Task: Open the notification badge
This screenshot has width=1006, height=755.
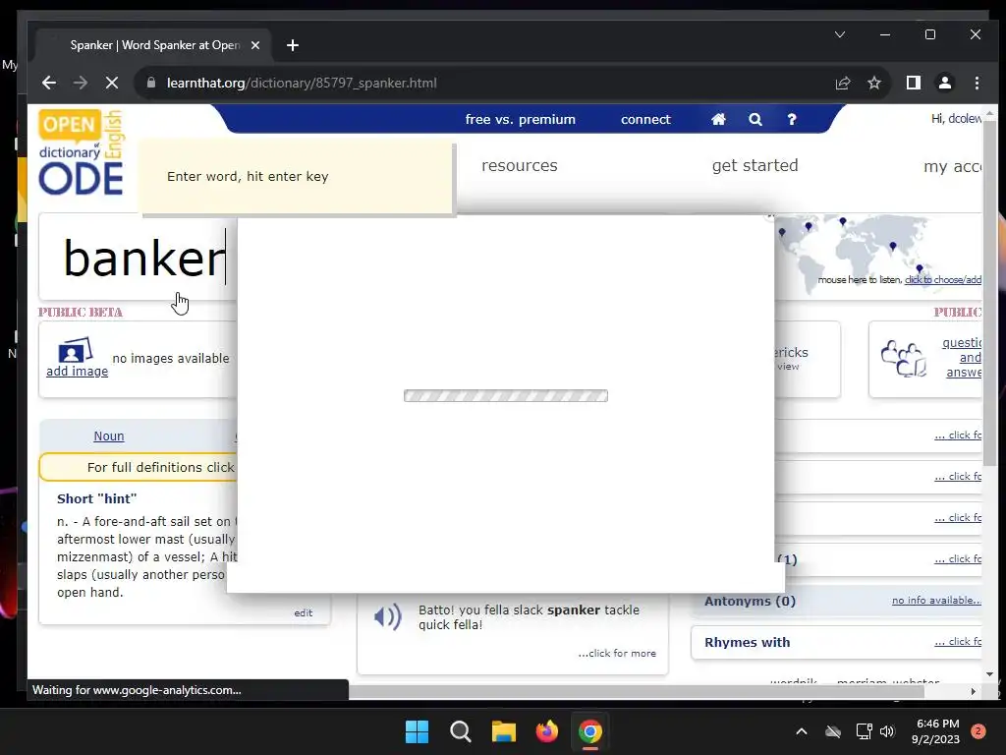Action: [x=978, y=731]
